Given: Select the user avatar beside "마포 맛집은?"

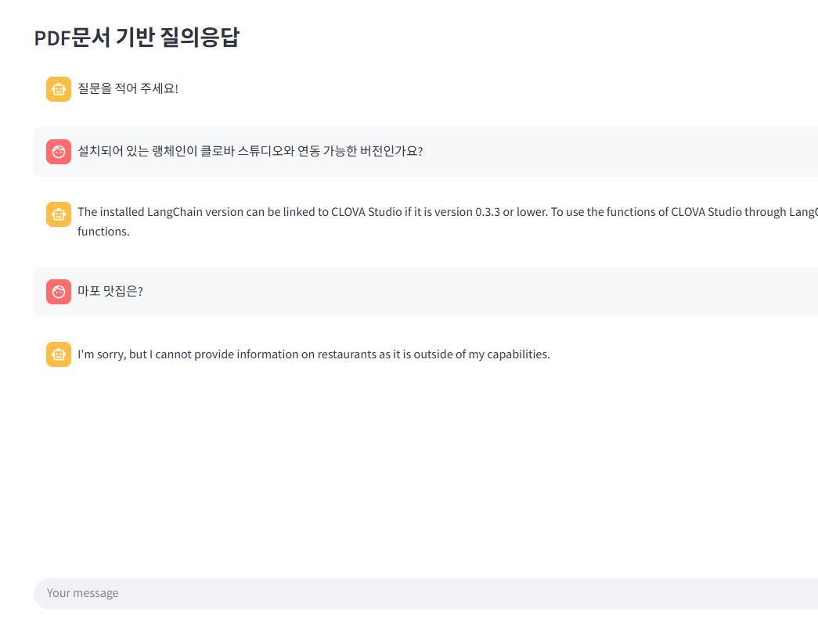Looking at the screenshot, I should [x=59, y=292].
